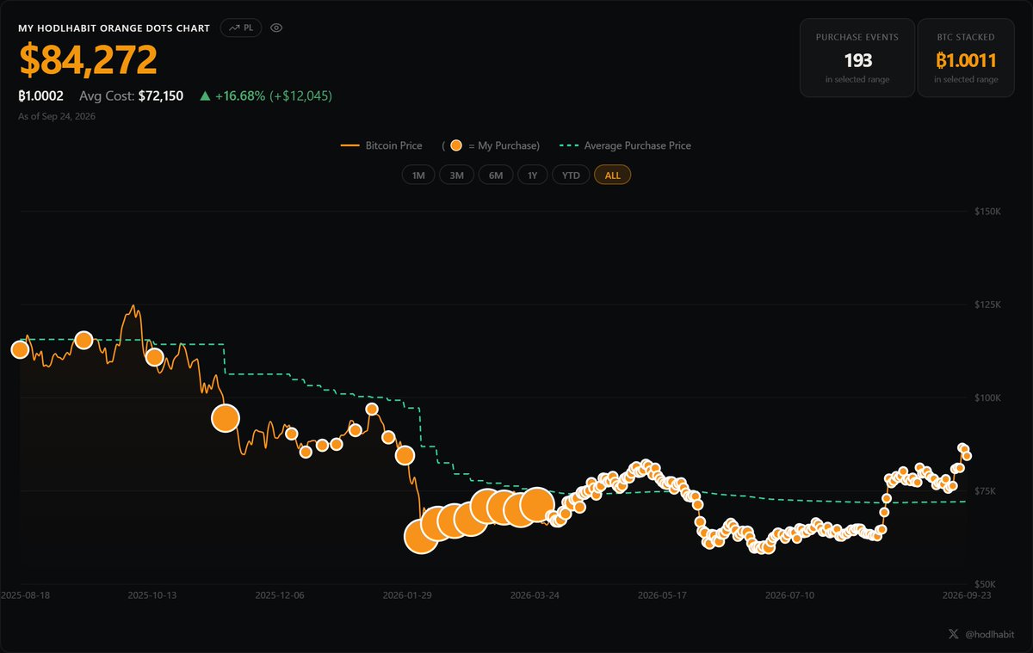The width and height of the screenshot is (1033, 653).
Task: Click the 2026-01-29 x-axis date
Action: [x=407, y=594]
